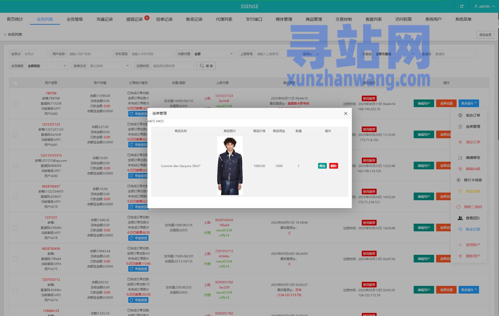Click the Comme des Garçons Shirt product name
Image resolution: width=499 pixels, height=316 pixels.
tap(181, 166)
